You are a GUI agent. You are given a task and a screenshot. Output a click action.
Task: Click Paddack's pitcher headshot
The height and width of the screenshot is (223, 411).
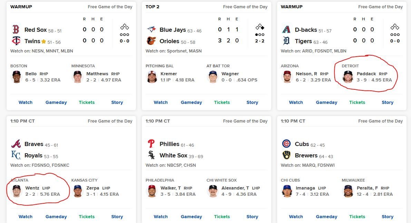tap(348, 77)
